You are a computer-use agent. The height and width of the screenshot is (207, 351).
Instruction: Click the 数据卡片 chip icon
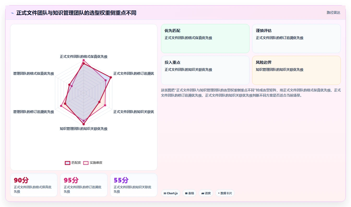219,193
